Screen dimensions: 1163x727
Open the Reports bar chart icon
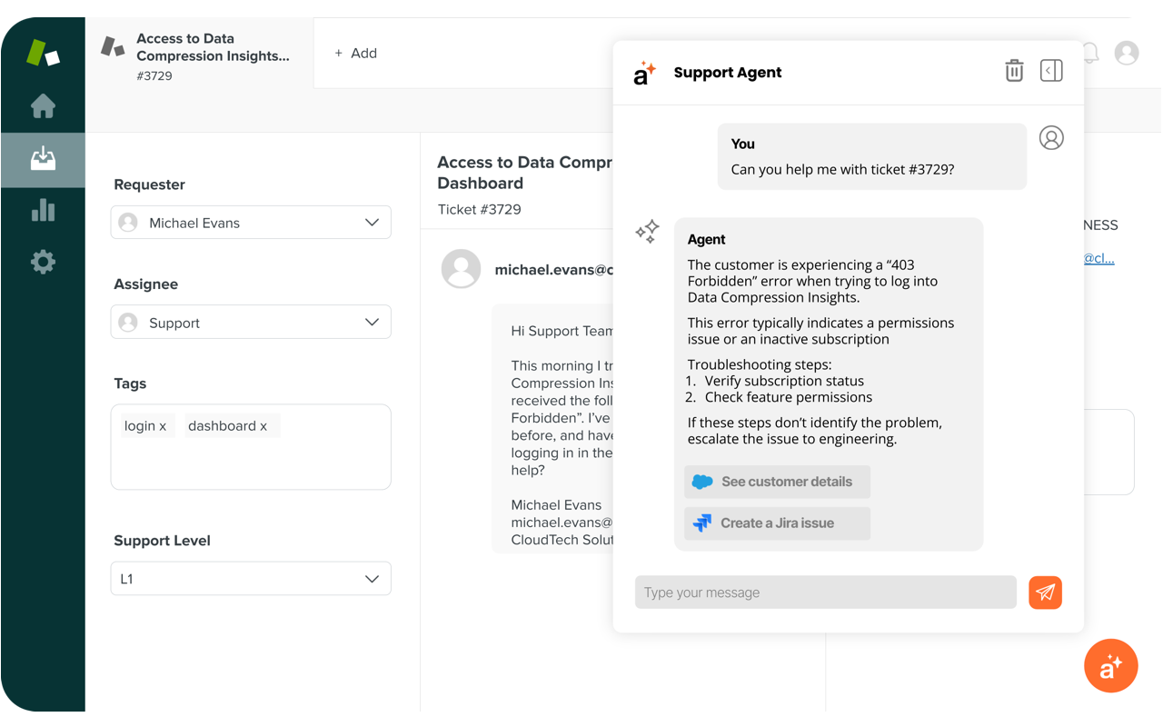43,210
